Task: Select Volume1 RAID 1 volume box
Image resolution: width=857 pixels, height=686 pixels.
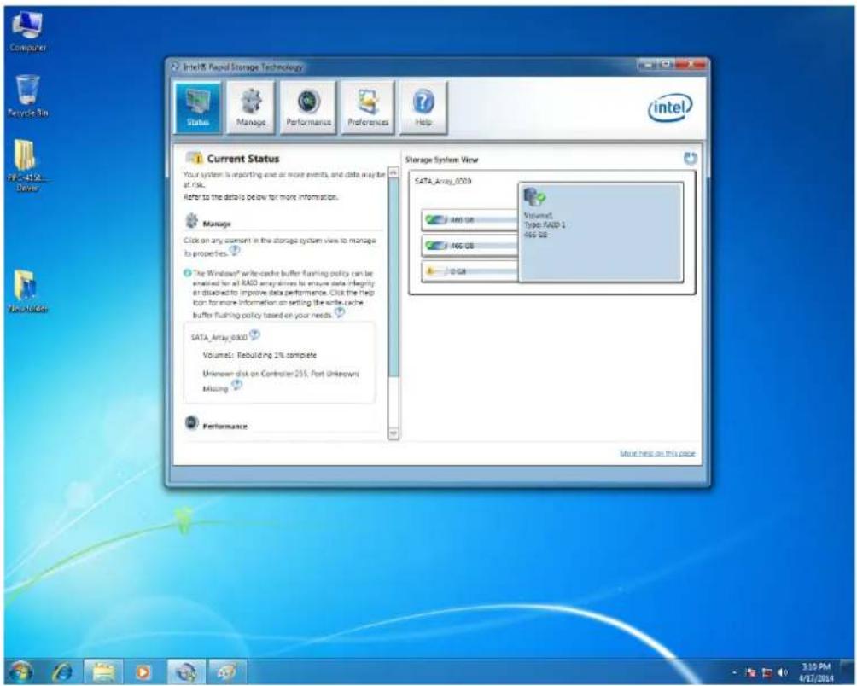Action: coord(601,232)
